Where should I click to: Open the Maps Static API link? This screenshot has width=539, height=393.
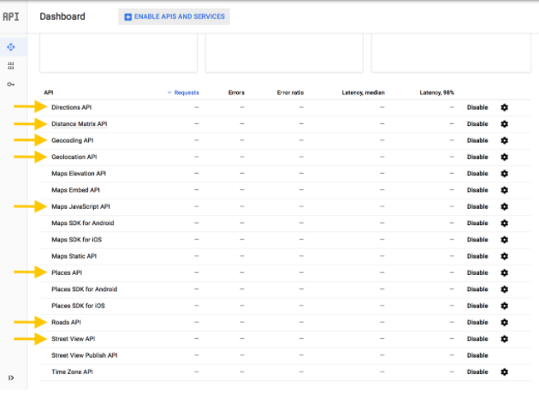[74, 256]
